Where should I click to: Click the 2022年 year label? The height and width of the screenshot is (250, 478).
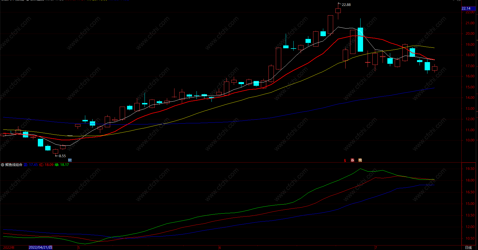[x=9, y=247]
